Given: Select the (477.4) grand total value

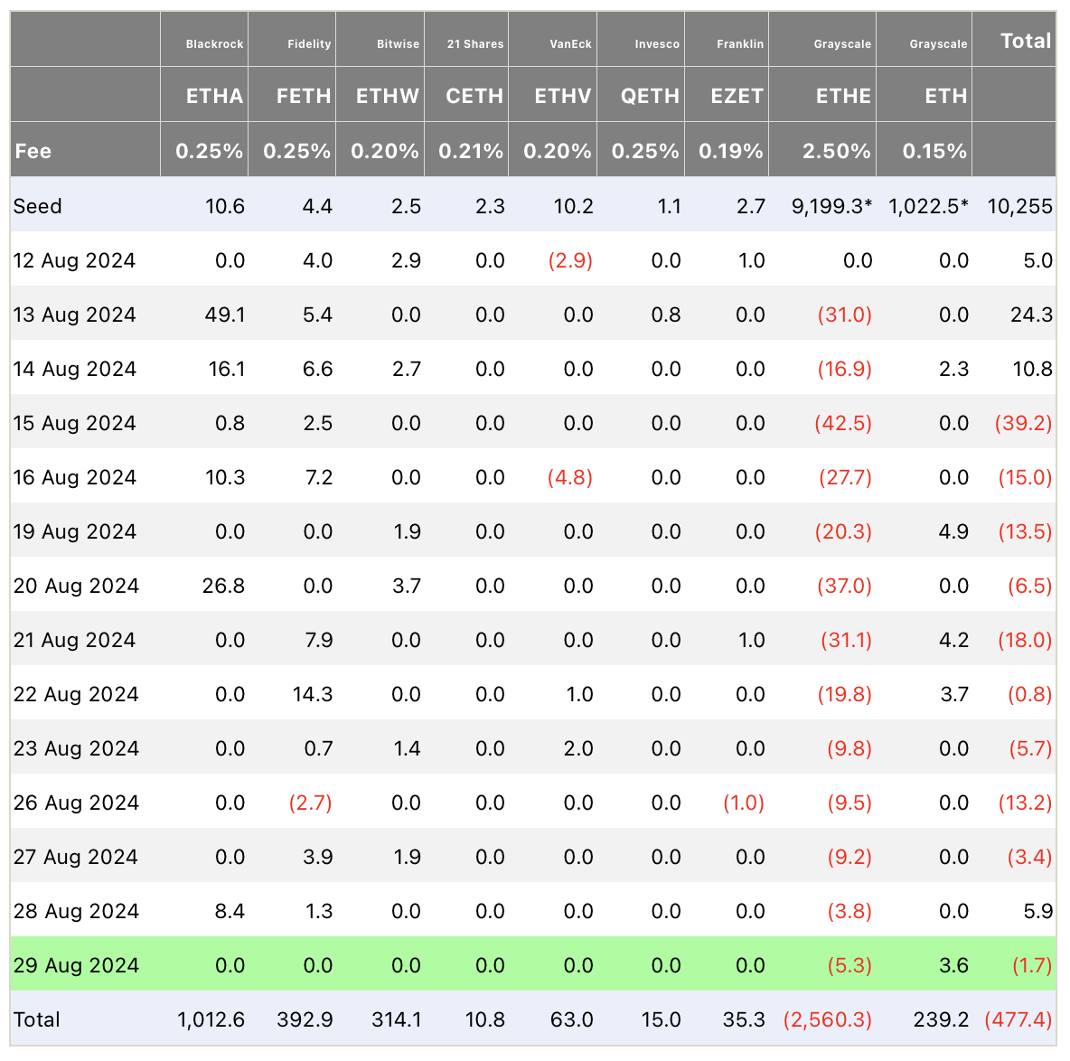Looking at the screenshot, I should 1018,1019.
